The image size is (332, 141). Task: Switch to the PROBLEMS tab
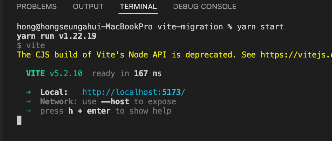pyautogui.click(x=36, y=7)
